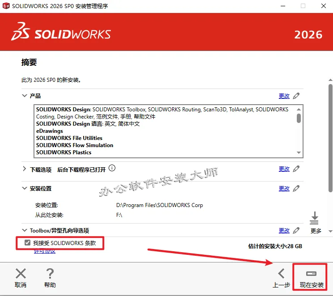Viewport: 333px width, 296px height.
Task: Click pencil edit icon beside 下载选项
Action: pos(296,169)
